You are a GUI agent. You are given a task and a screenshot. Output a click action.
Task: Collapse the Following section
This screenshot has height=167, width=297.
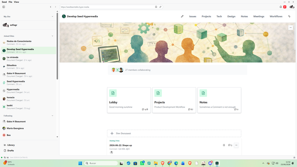pyautogui.click(x=53, y=116)
